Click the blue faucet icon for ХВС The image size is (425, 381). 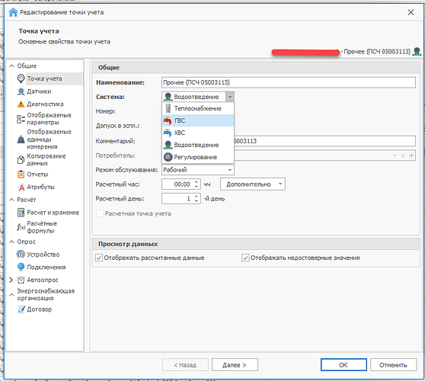point(168,133)
